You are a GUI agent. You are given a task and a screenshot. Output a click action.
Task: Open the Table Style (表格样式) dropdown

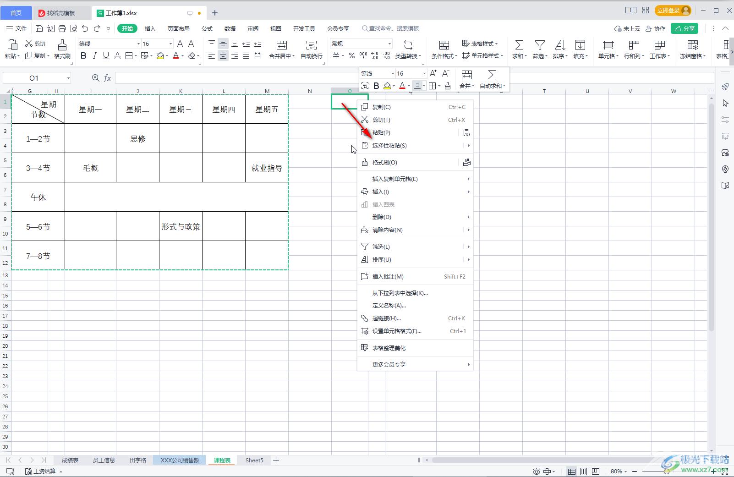(x=480, y=44)
